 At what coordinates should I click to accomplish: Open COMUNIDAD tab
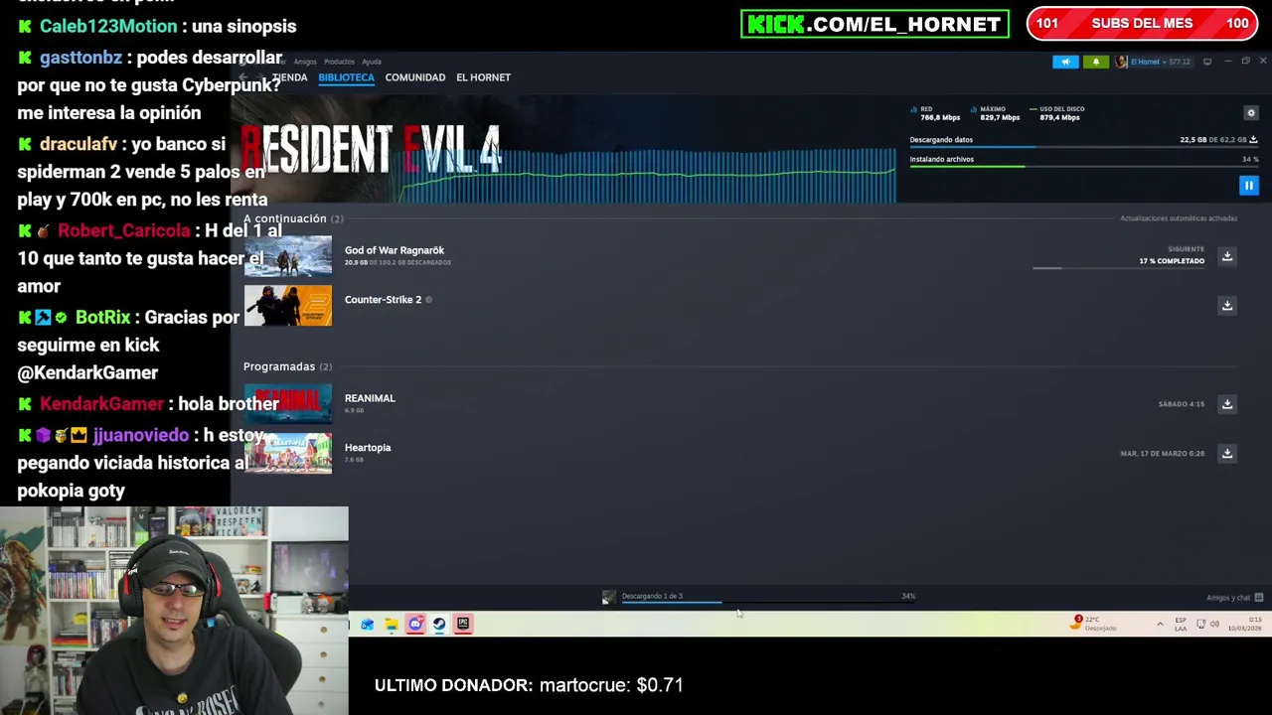coord(415,77)
